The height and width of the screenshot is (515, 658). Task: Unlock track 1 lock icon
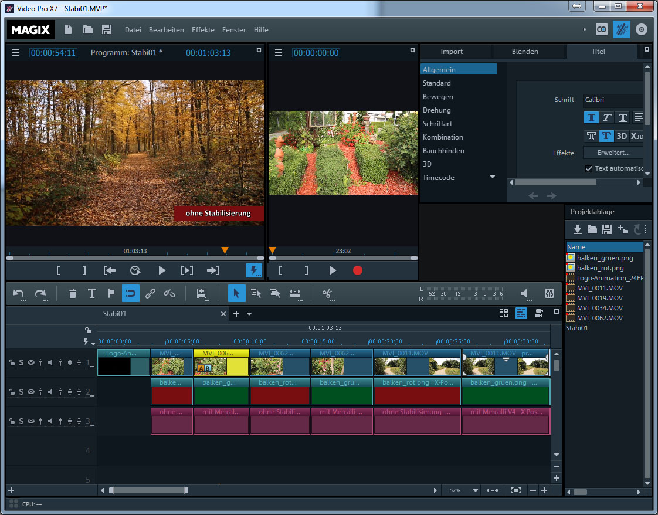click(12, 362)
